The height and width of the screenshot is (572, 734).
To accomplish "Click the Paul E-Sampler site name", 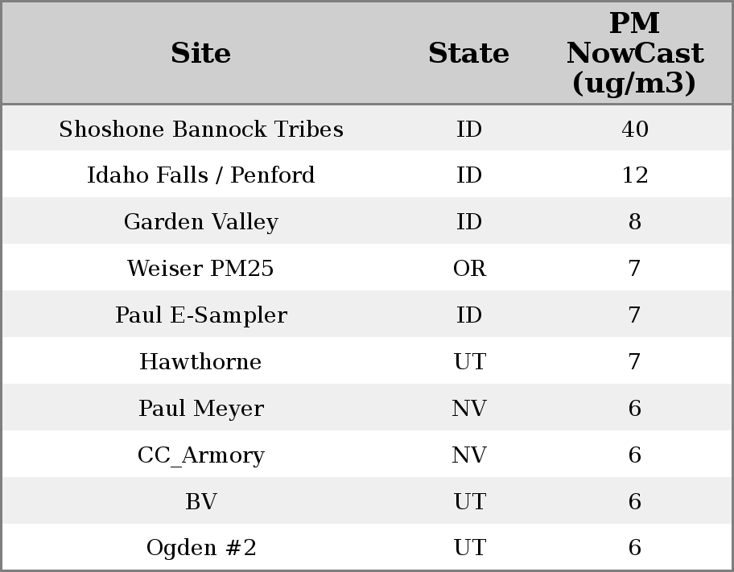I will click(x=201, y=315).
